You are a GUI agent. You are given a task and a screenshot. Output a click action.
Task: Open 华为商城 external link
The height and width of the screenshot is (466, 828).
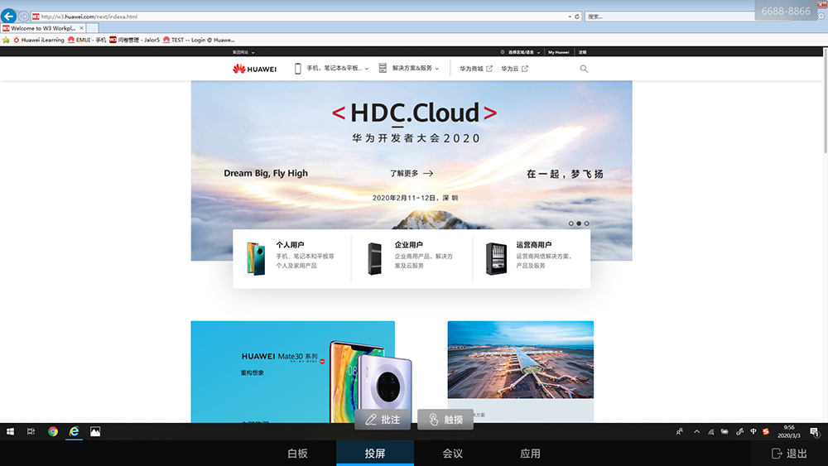476,69
